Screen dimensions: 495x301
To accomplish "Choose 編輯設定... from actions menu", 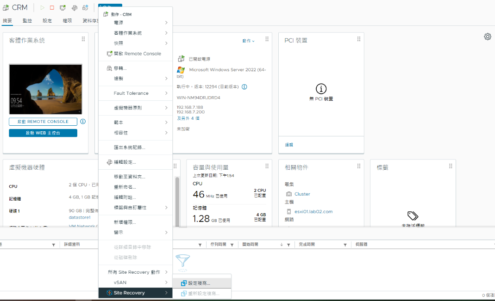I will tap(135, 162).
